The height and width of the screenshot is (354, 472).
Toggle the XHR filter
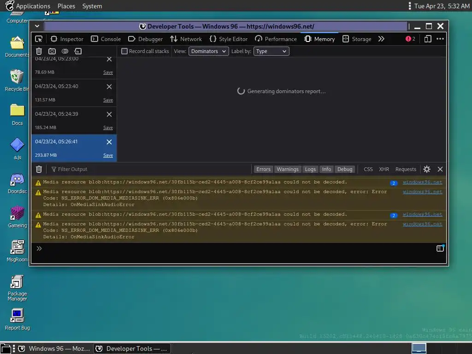[384, 169]
